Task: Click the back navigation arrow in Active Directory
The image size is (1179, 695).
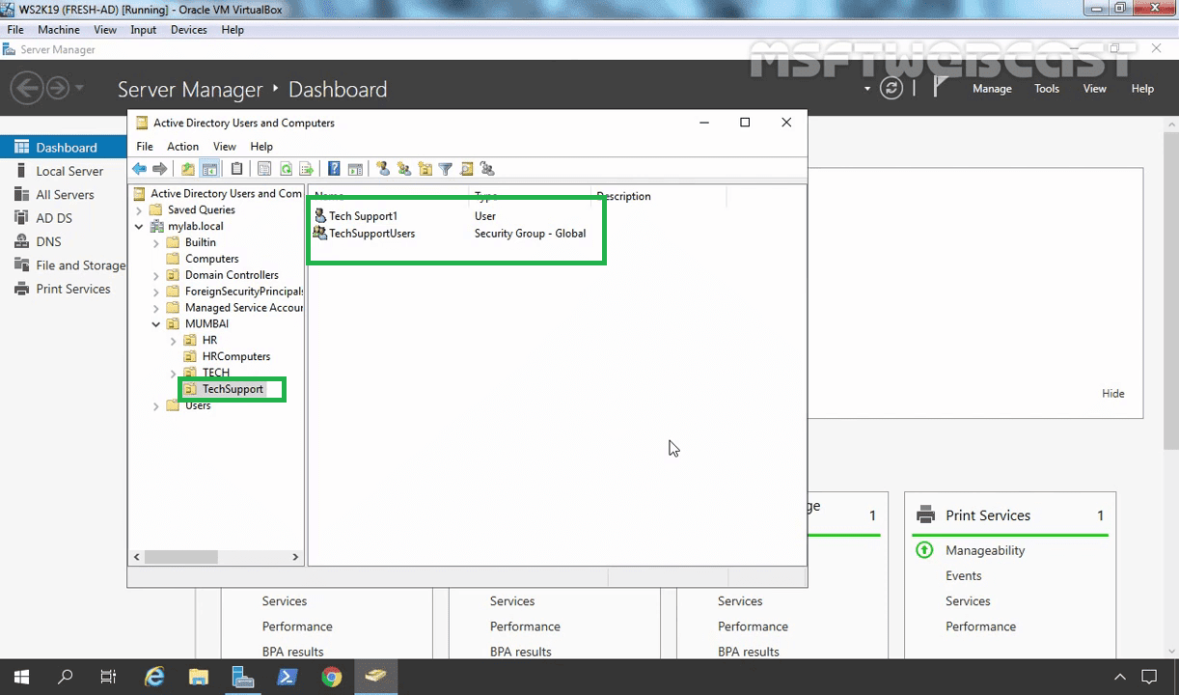Action: click(139, 169)
